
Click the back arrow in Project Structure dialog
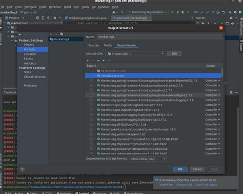click(20, 34)
